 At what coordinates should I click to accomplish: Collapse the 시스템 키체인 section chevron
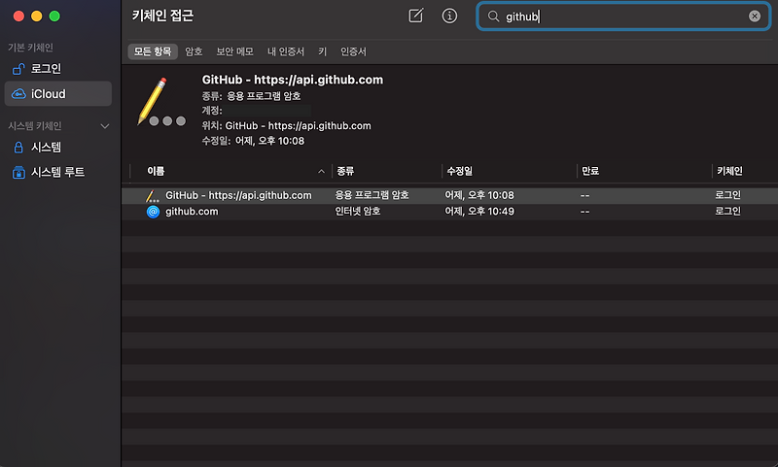[x=105, y=126]
